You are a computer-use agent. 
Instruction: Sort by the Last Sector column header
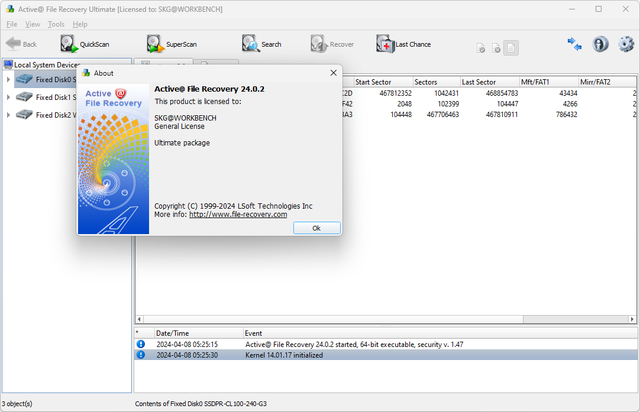pos(490,82)
